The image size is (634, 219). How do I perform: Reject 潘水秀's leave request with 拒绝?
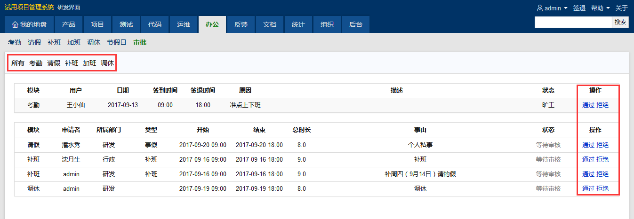602,145
